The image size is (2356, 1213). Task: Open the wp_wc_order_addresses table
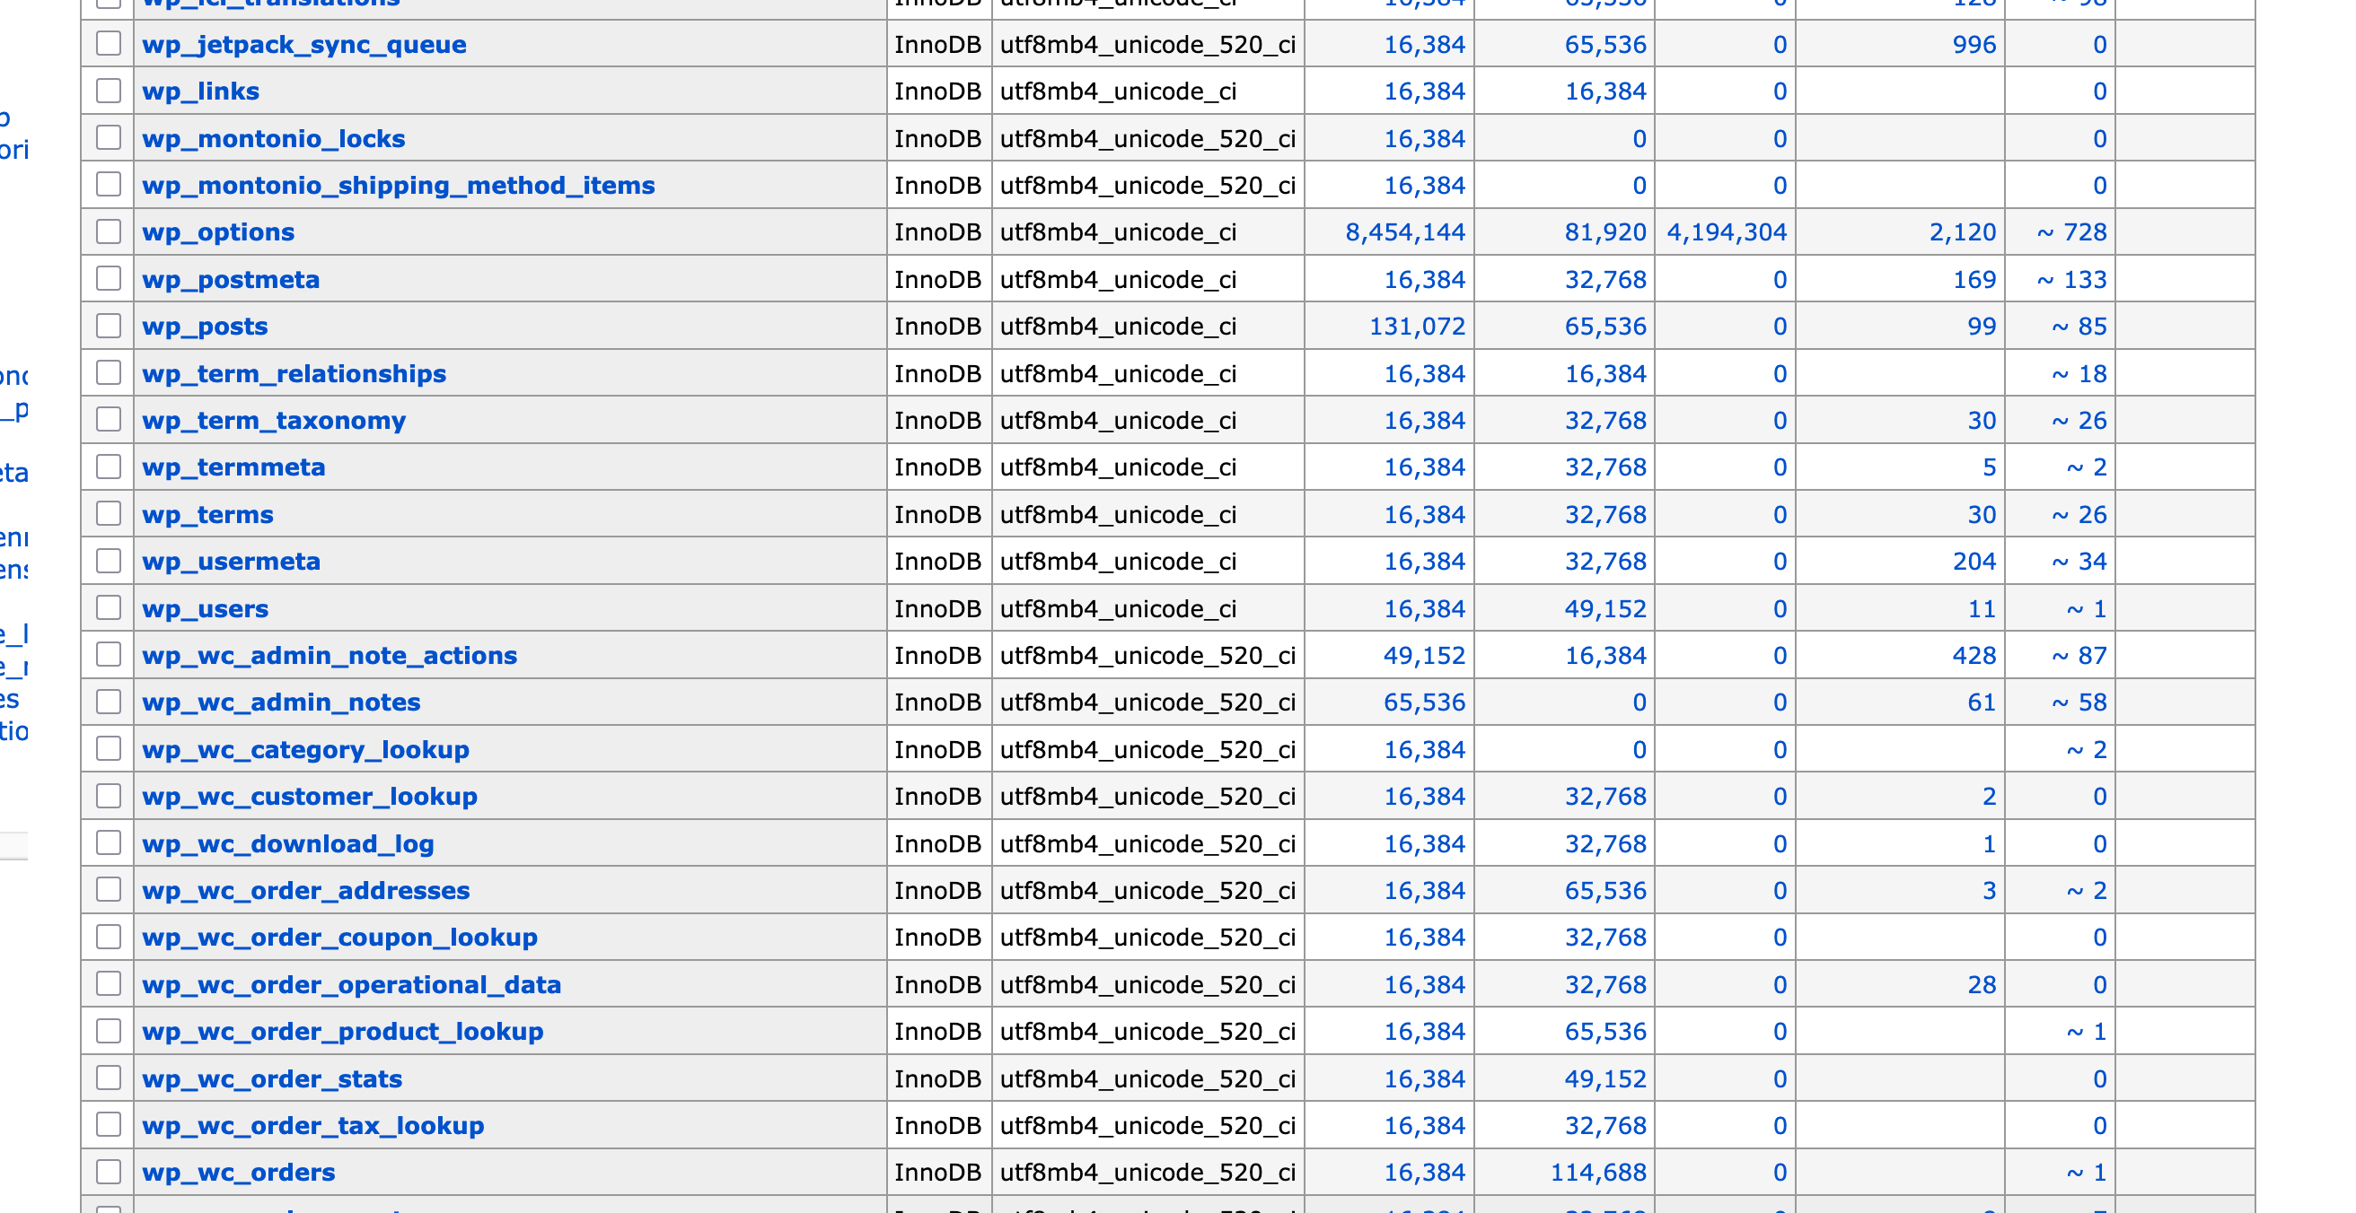click(x=305, y=890)
